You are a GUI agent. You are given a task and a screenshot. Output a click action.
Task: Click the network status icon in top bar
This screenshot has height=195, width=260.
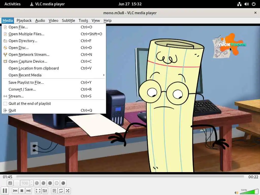click(x=239, y=4)
